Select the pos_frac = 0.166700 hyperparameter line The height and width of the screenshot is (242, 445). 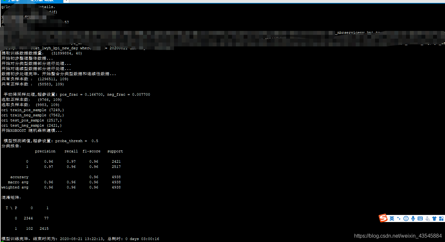point(77,94)
